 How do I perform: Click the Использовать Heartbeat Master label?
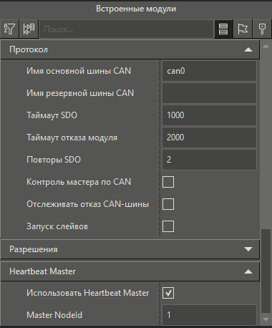pos(87,293)
